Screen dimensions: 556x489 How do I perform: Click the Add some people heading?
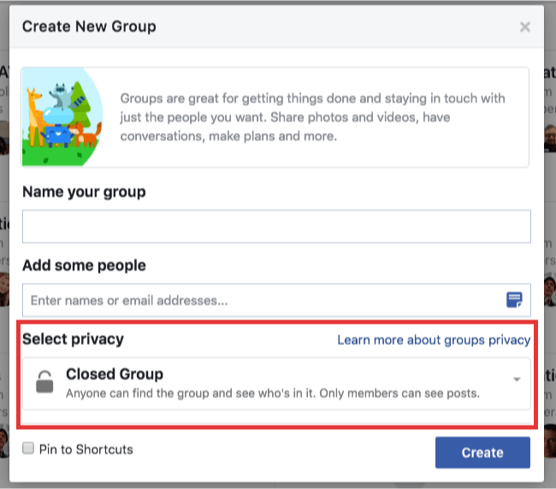pos(84,265)
